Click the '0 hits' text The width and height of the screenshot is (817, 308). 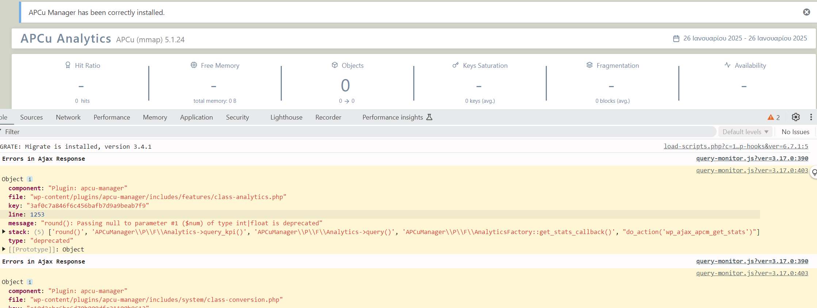coord(82,101)
